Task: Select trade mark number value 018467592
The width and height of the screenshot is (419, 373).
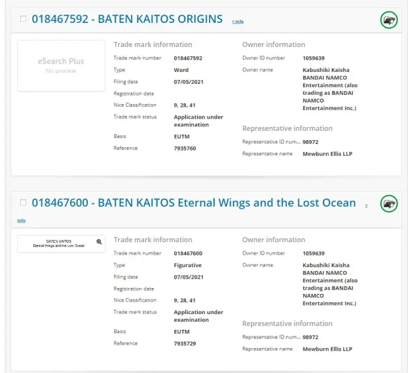Action: pyautogui.click(x=188, y=58)
